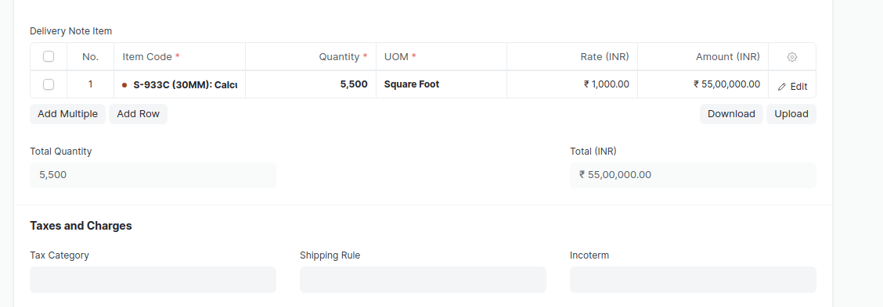Screen dimensions: 883x307
Task: Open the table column settings gear
Action: [791, 57]
